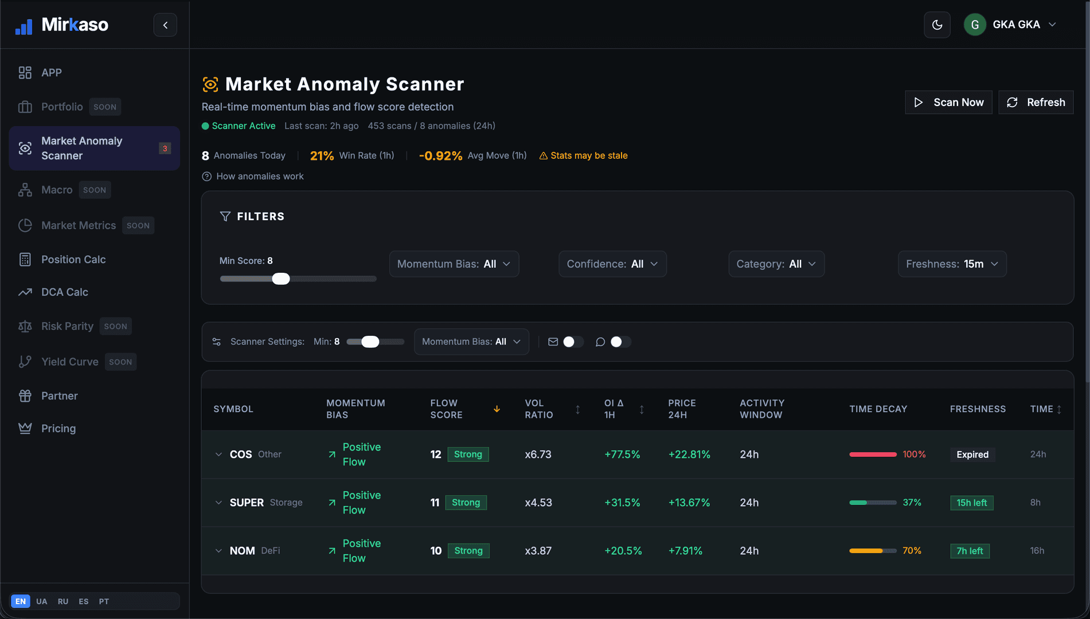Toggle dark mode moon icon
Image resolution: width=1090 pixels, height=619 pixels.
pyautogui.click(x=937, y=25)
